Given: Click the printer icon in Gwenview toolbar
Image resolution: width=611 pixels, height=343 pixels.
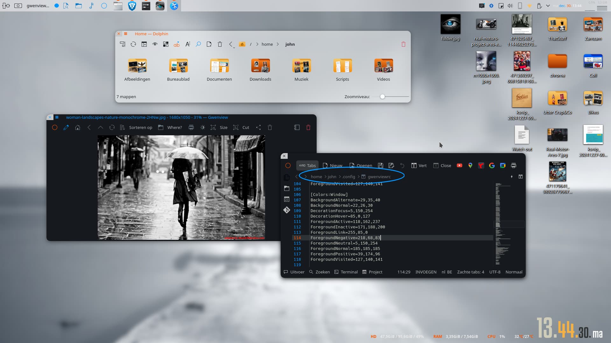Looking at the screenshot, I should tap(191, 127).
